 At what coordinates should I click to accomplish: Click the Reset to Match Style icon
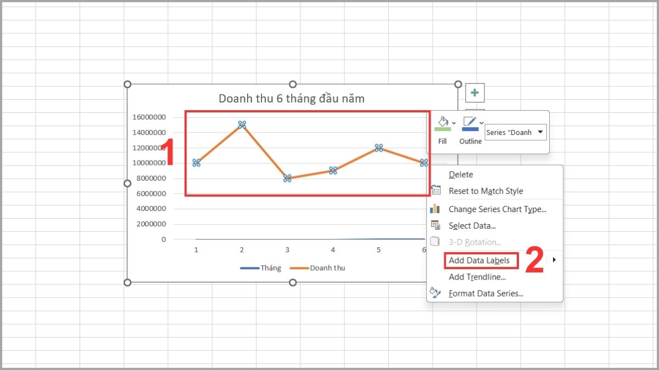point(436,190)
